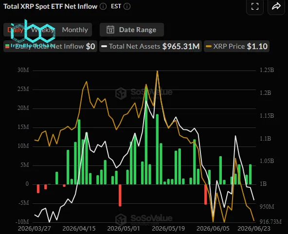Click the 2026/04/15 date label
The image size is (288, 234).
[x=79, y=229]
